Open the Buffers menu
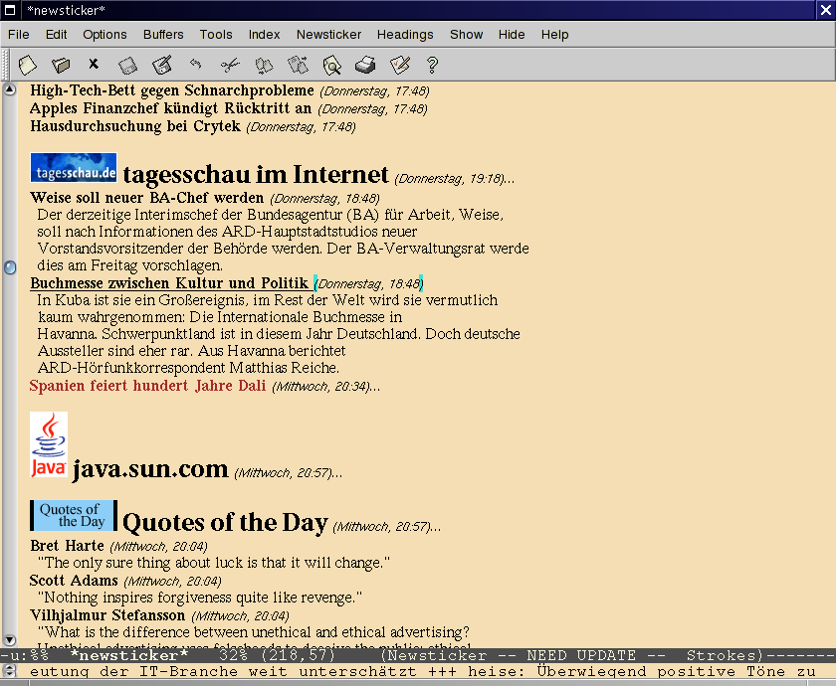Viewport: 836px width, 686px height. pos(163,34)
